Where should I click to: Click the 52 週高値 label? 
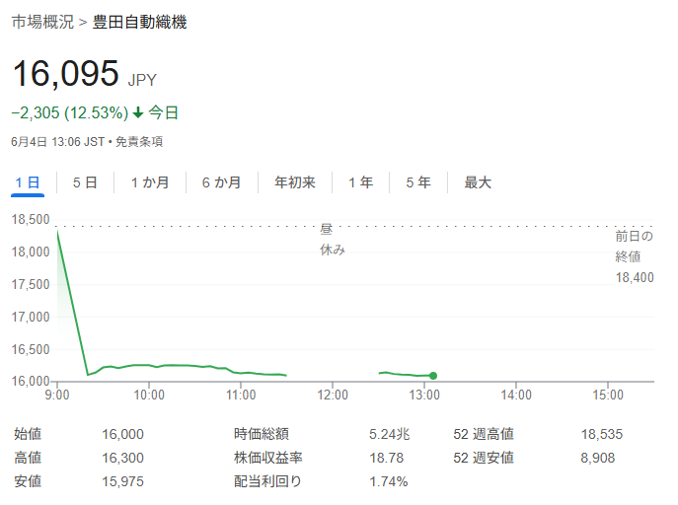[484, 434]
